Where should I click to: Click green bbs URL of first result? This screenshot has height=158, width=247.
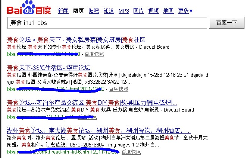coord(44,54)
